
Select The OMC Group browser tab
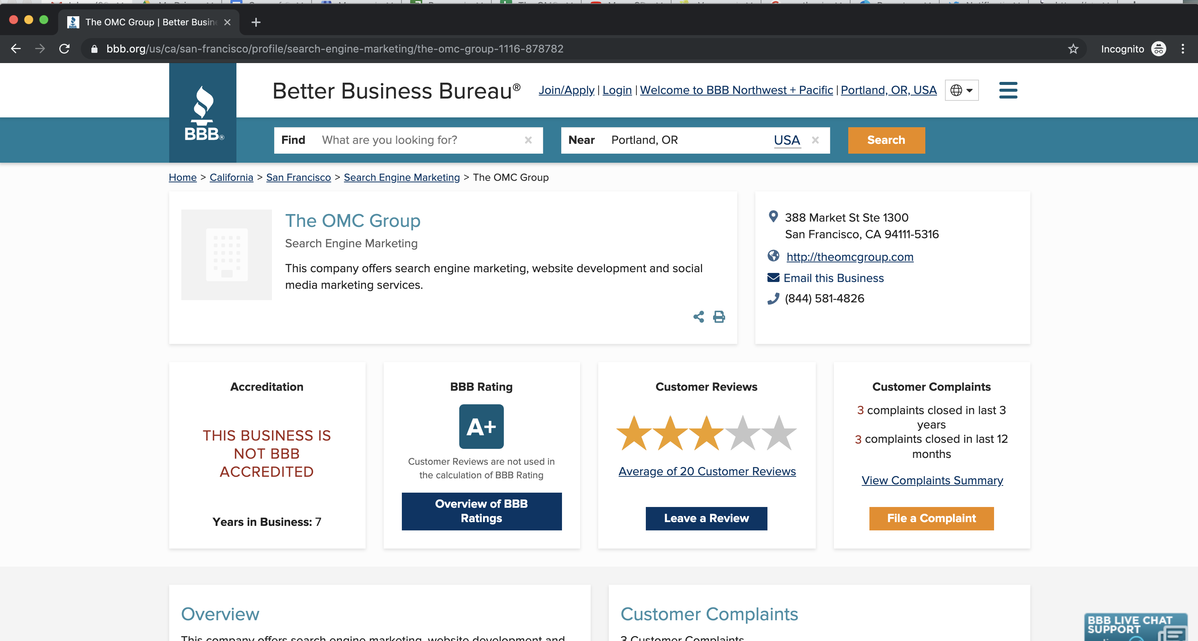click(149, 22)
